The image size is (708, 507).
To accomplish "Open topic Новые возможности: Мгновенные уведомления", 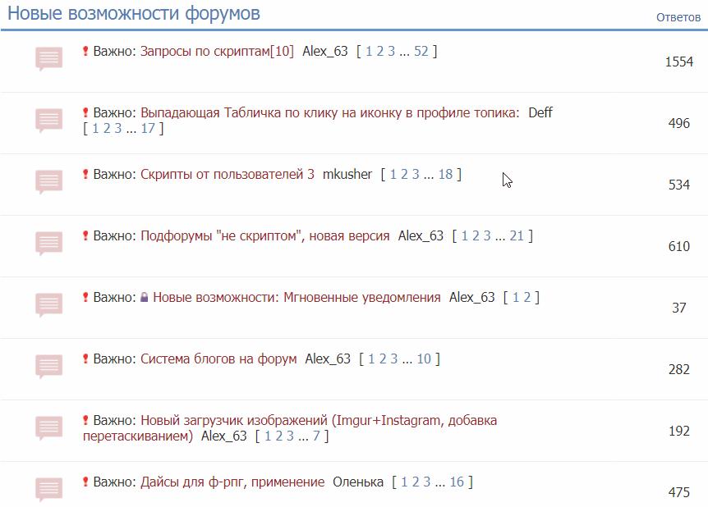I will (297, 298).
